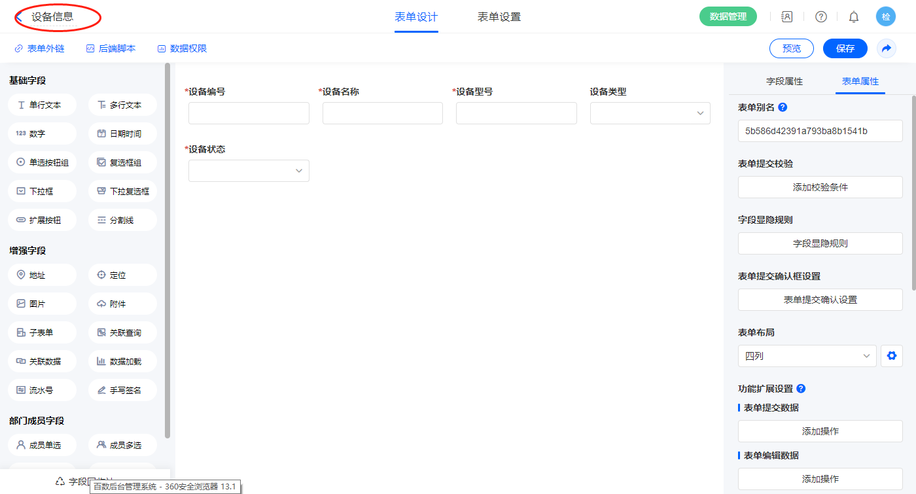The image size is (916, 494).
Task: Open the help question mark icon in header
Action: click(820, 17)
